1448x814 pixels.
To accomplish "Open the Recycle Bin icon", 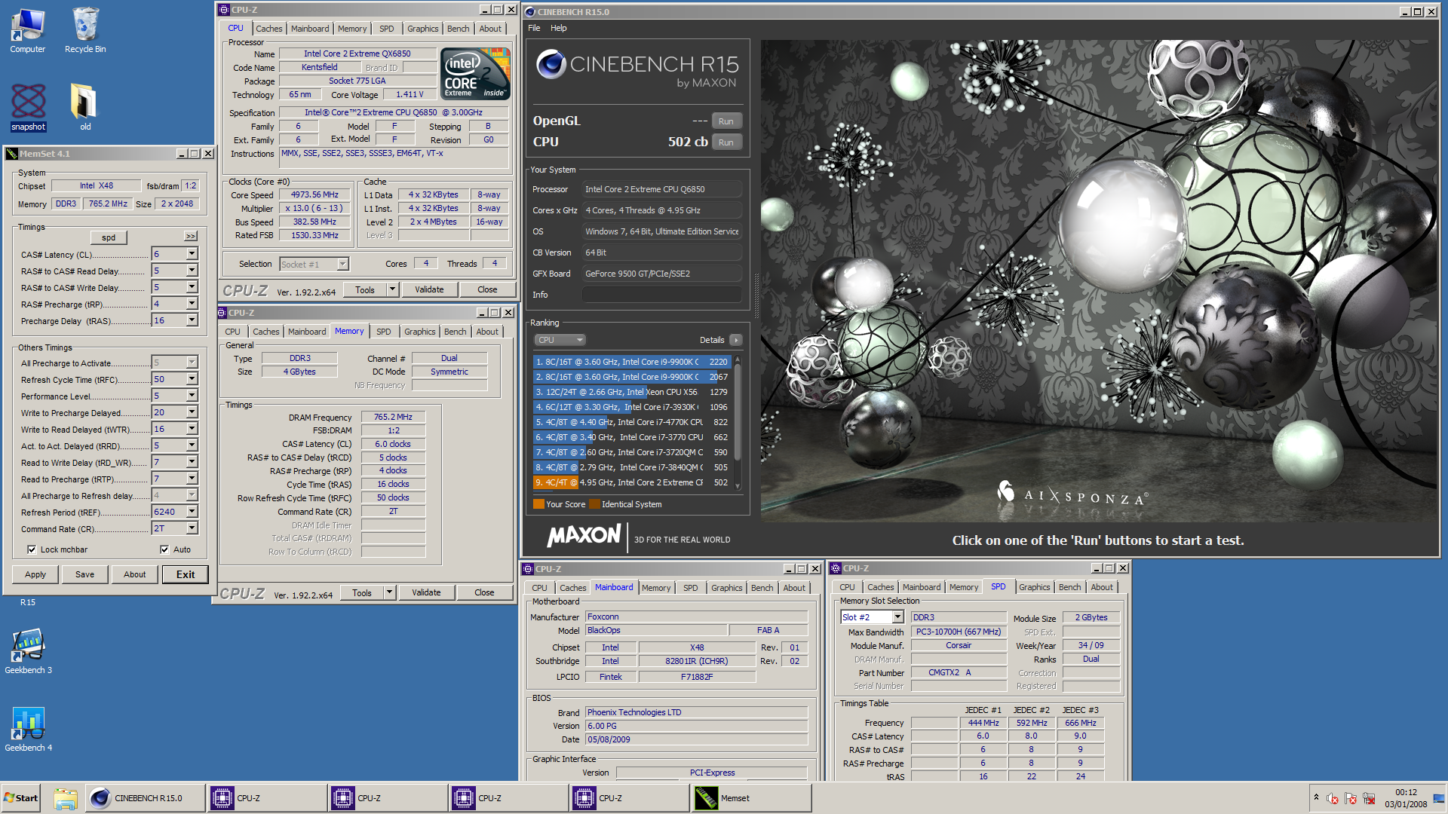I will click(x=85, y=30).
